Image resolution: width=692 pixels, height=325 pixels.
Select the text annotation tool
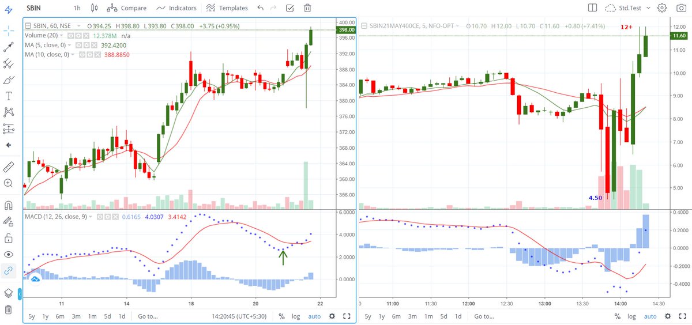tap(8, 96)
